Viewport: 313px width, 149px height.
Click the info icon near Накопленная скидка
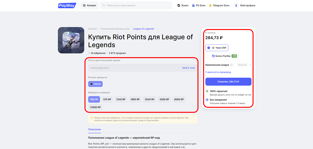232,65
